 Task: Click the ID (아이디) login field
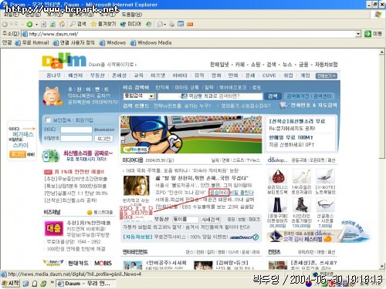click(76, 129)
